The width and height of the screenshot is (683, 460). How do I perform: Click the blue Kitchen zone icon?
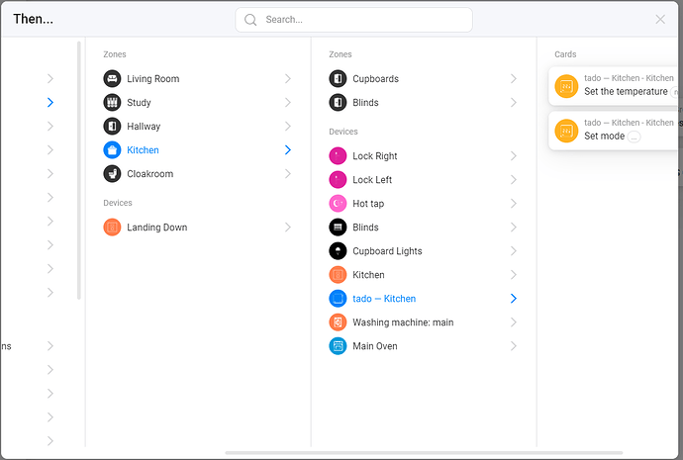112,150
